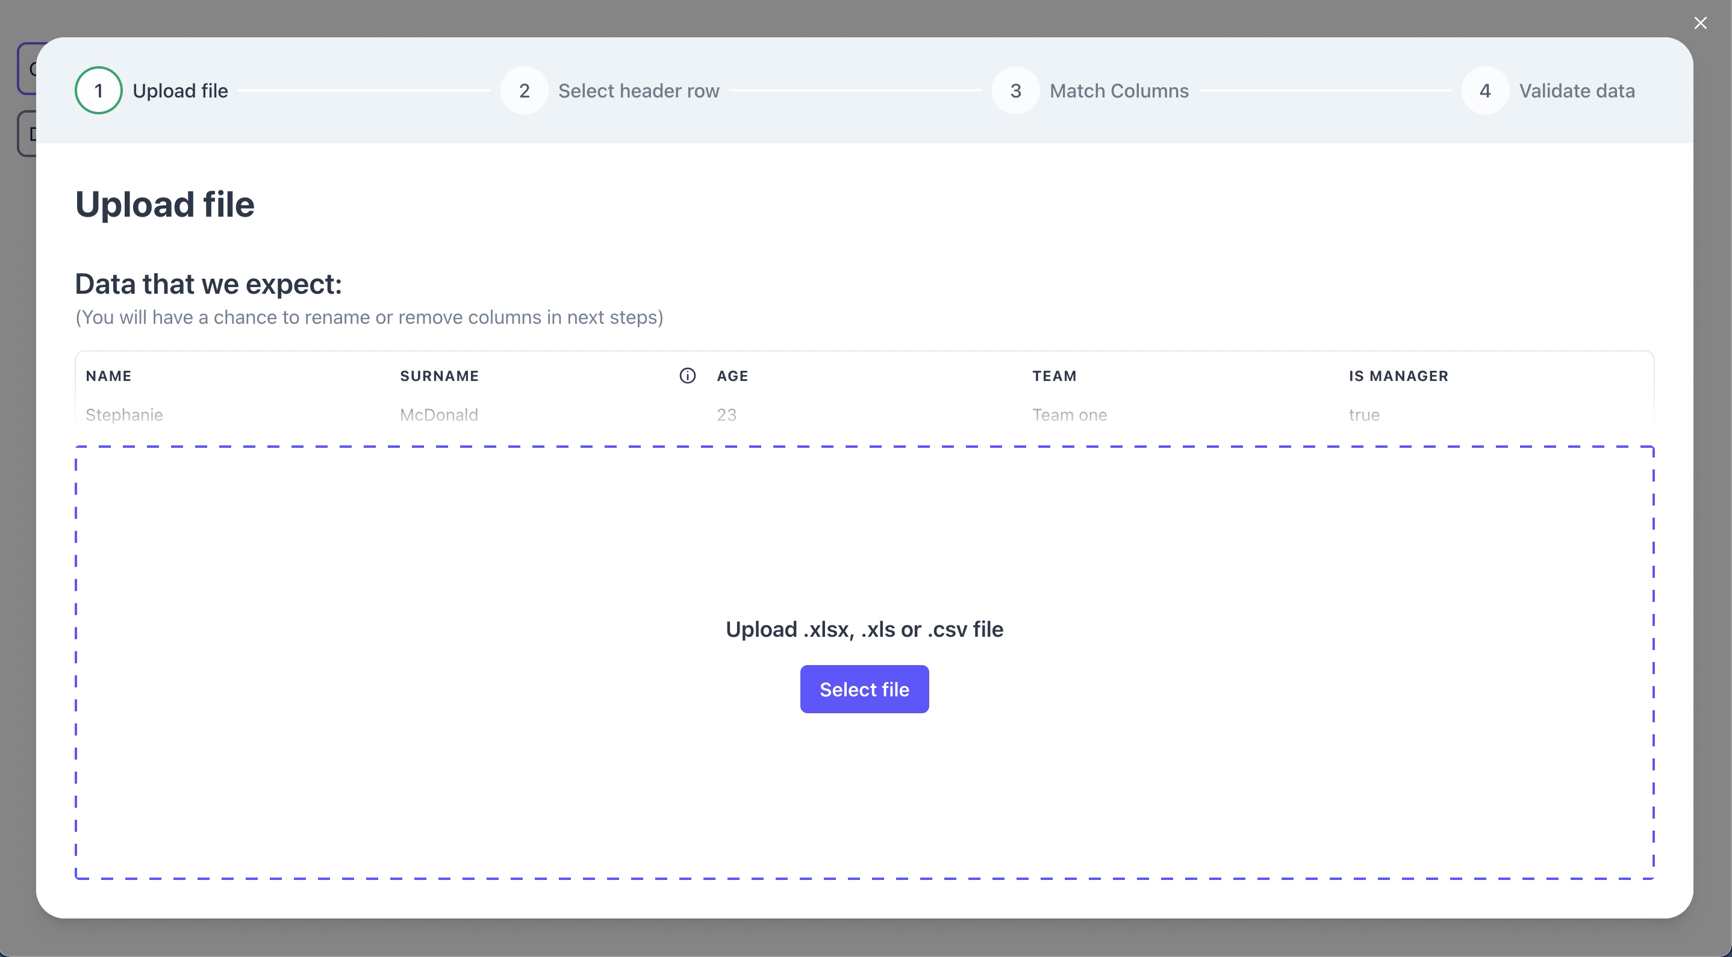Click the TEAM column header
This screenshot has height=957, width=1732.
[x=1054, y=376]
